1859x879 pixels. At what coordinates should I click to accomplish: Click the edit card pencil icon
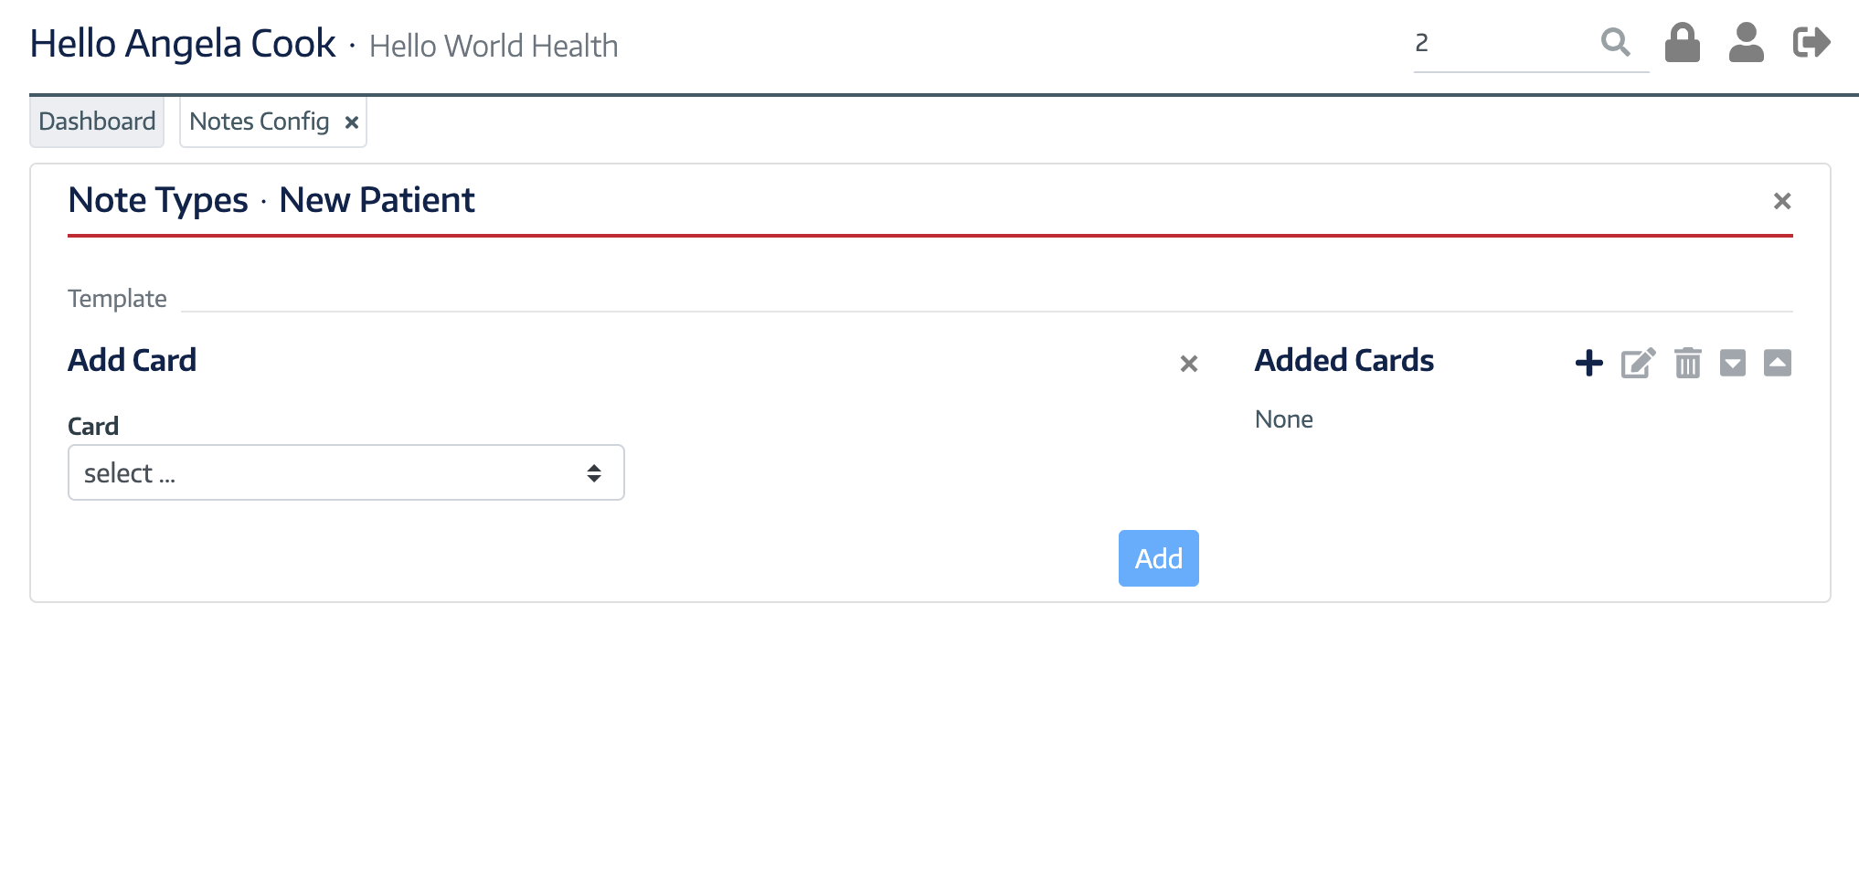pos(1638,363)
